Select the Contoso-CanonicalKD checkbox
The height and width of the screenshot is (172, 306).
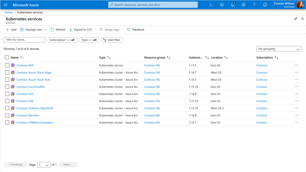[x=7, y=87]
